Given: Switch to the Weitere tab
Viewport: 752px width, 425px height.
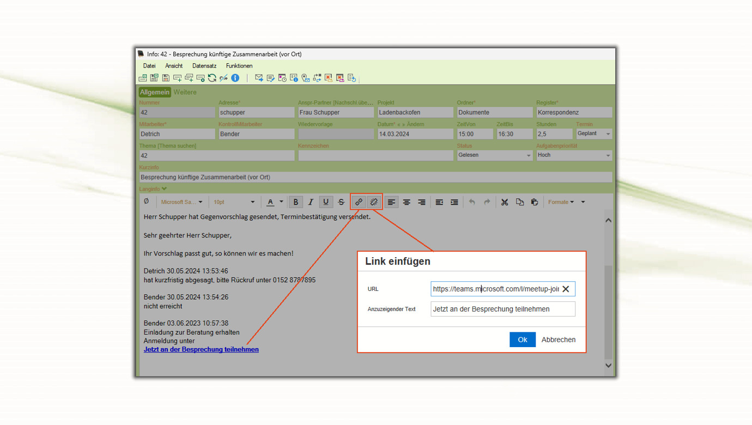Looking at the screenshot, I should tap(185, 92).
